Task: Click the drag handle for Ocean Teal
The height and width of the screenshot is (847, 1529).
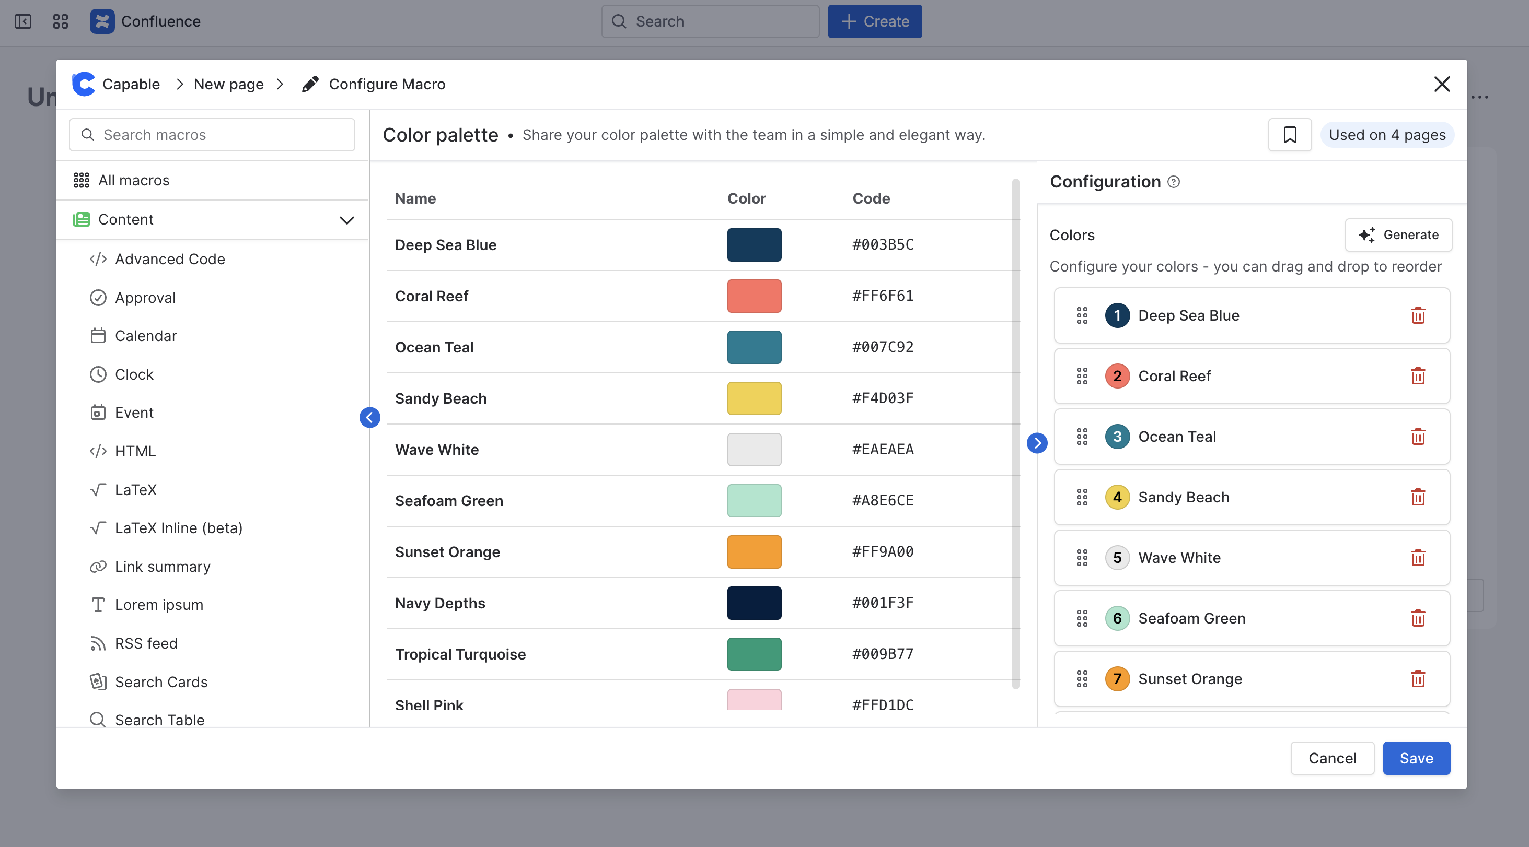Action: (1082, 437)
